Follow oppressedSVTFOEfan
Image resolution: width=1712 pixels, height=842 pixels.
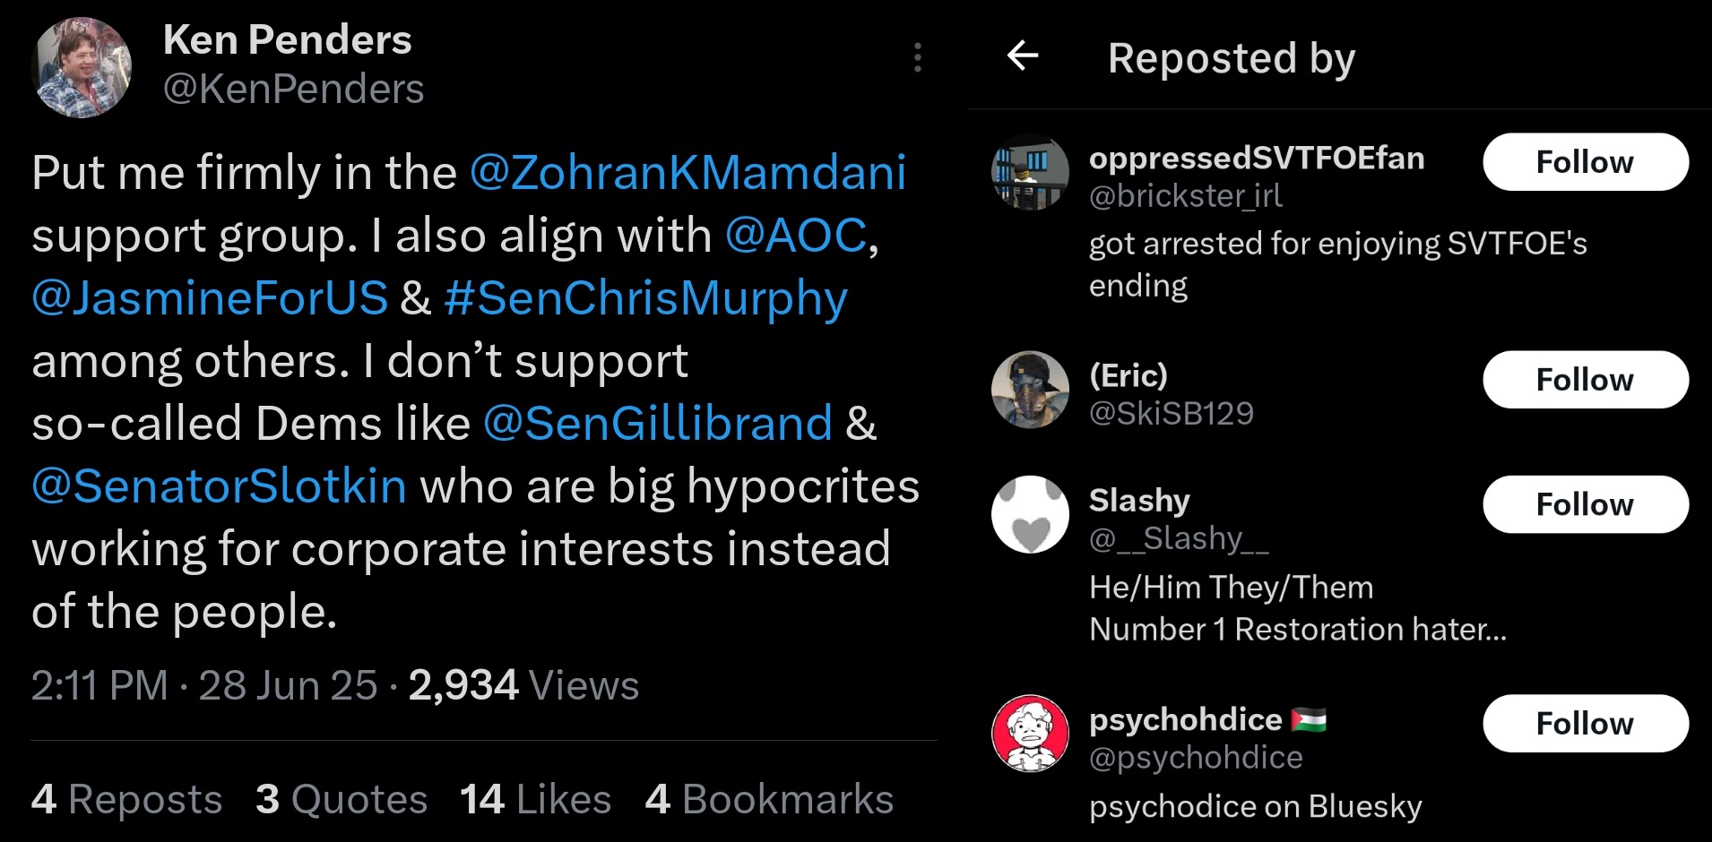point(1585,162)
